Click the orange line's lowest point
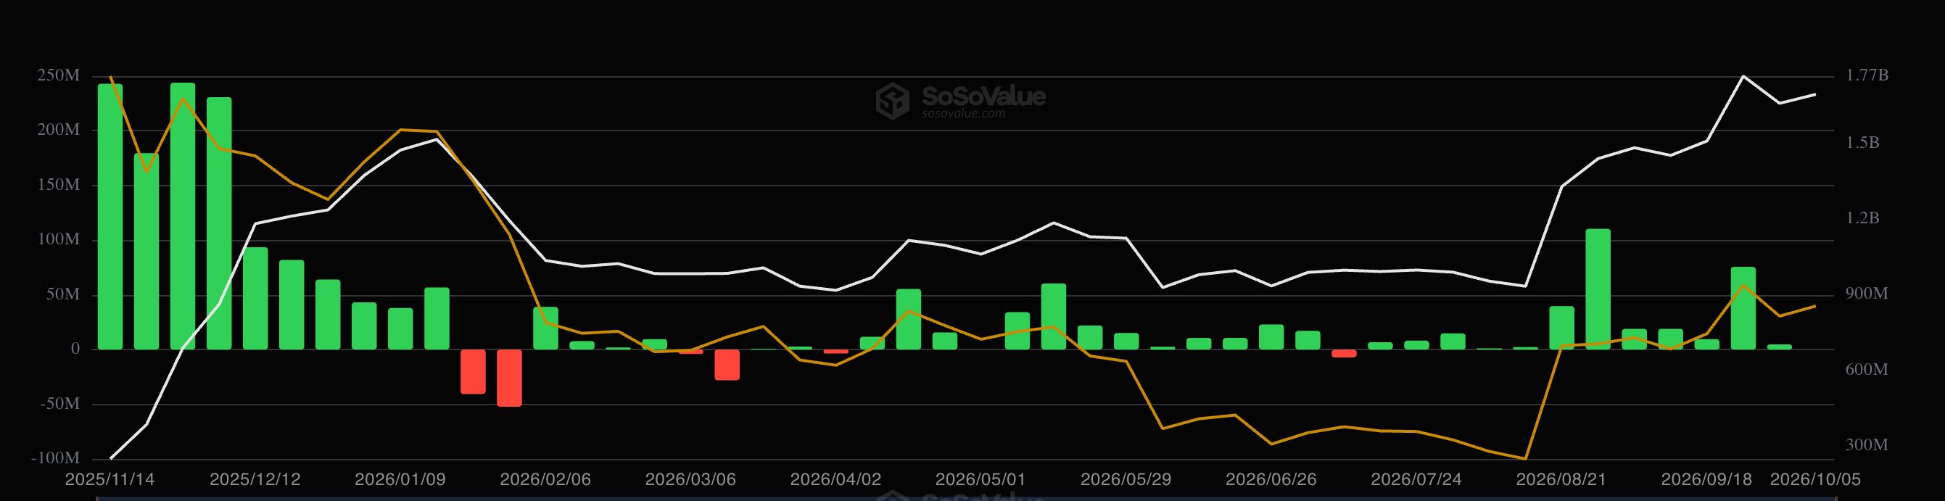This screenshot has height=501, width=1945. (x=1525, y=458)
